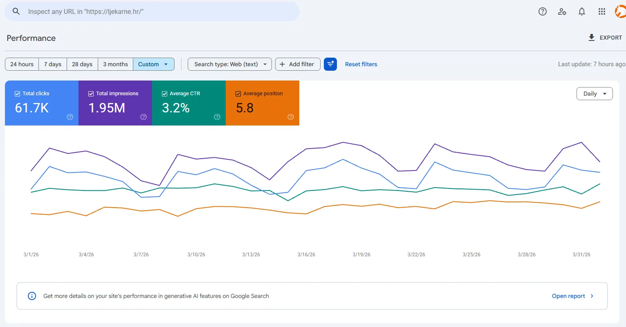Open the Help question mark icon

pos(543,11)
